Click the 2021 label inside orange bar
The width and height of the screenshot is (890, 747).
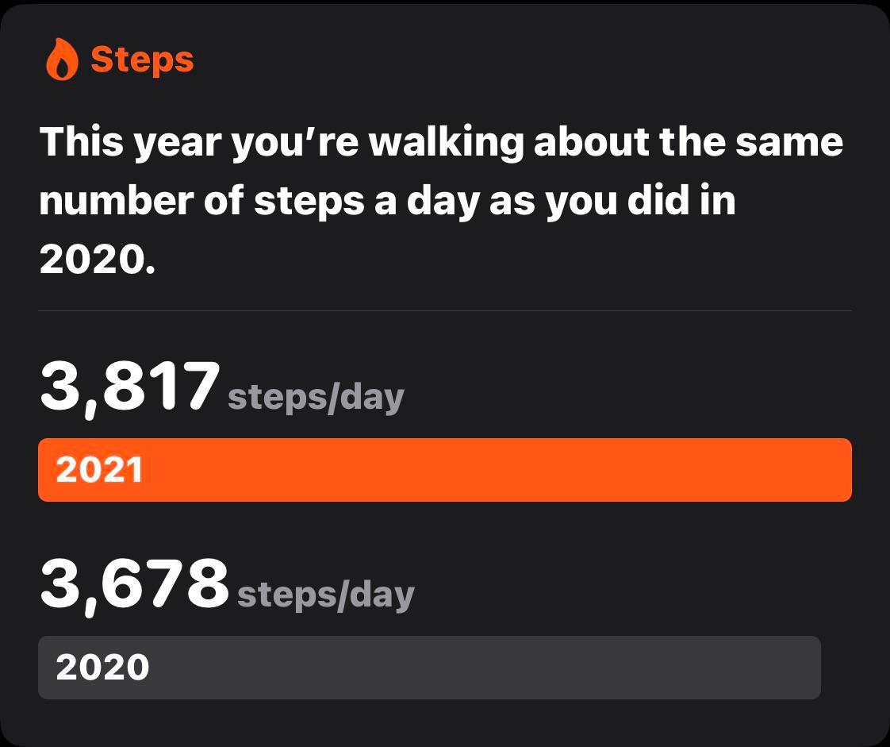pyautogui.click(x=99, y=470)
